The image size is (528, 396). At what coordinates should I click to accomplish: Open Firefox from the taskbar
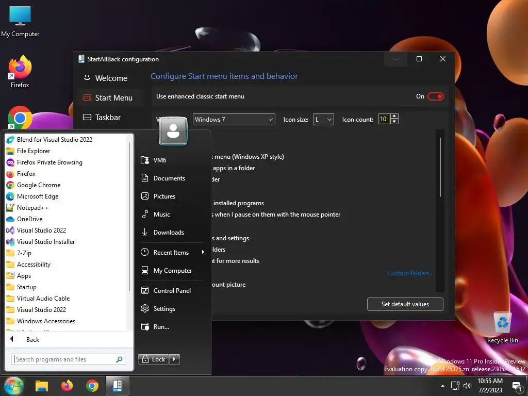coord(67,386)
